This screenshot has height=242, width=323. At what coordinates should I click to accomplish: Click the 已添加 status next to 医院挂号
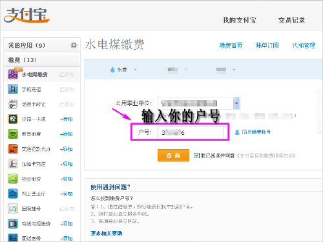point(67,209)
